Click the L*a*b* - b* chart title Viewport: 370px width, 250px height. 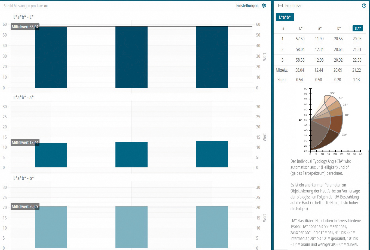point(23,178)
